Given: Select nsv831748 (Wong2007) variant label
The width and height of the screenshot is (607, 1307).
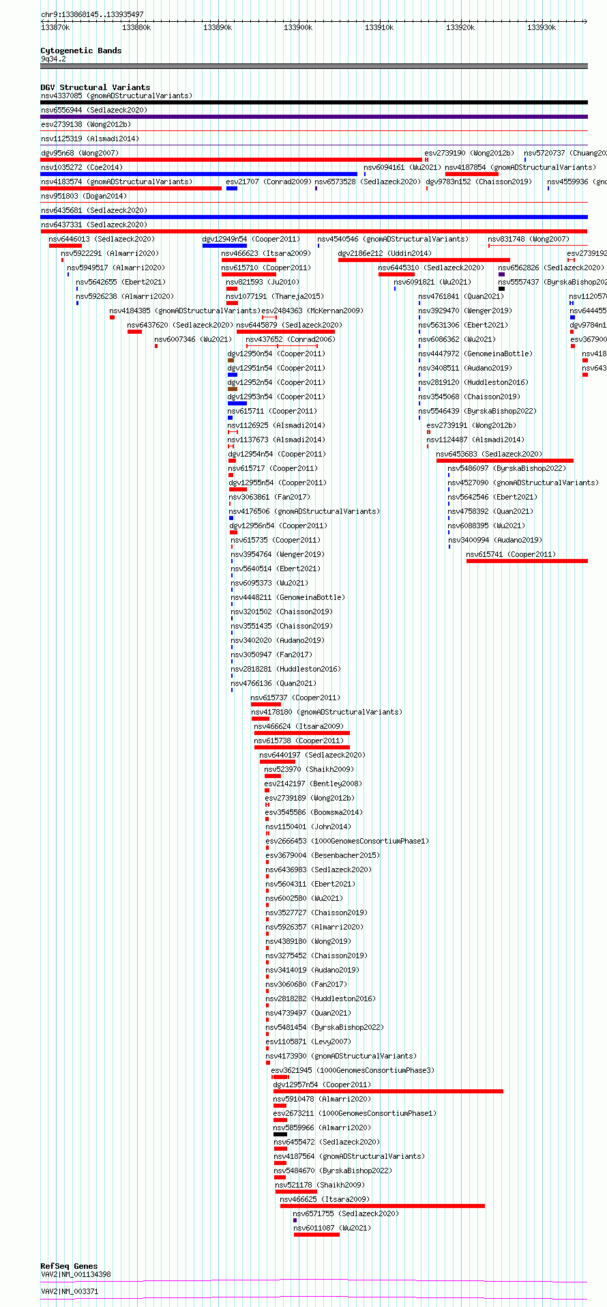Looking at the screenshot, I should [529, 239].
